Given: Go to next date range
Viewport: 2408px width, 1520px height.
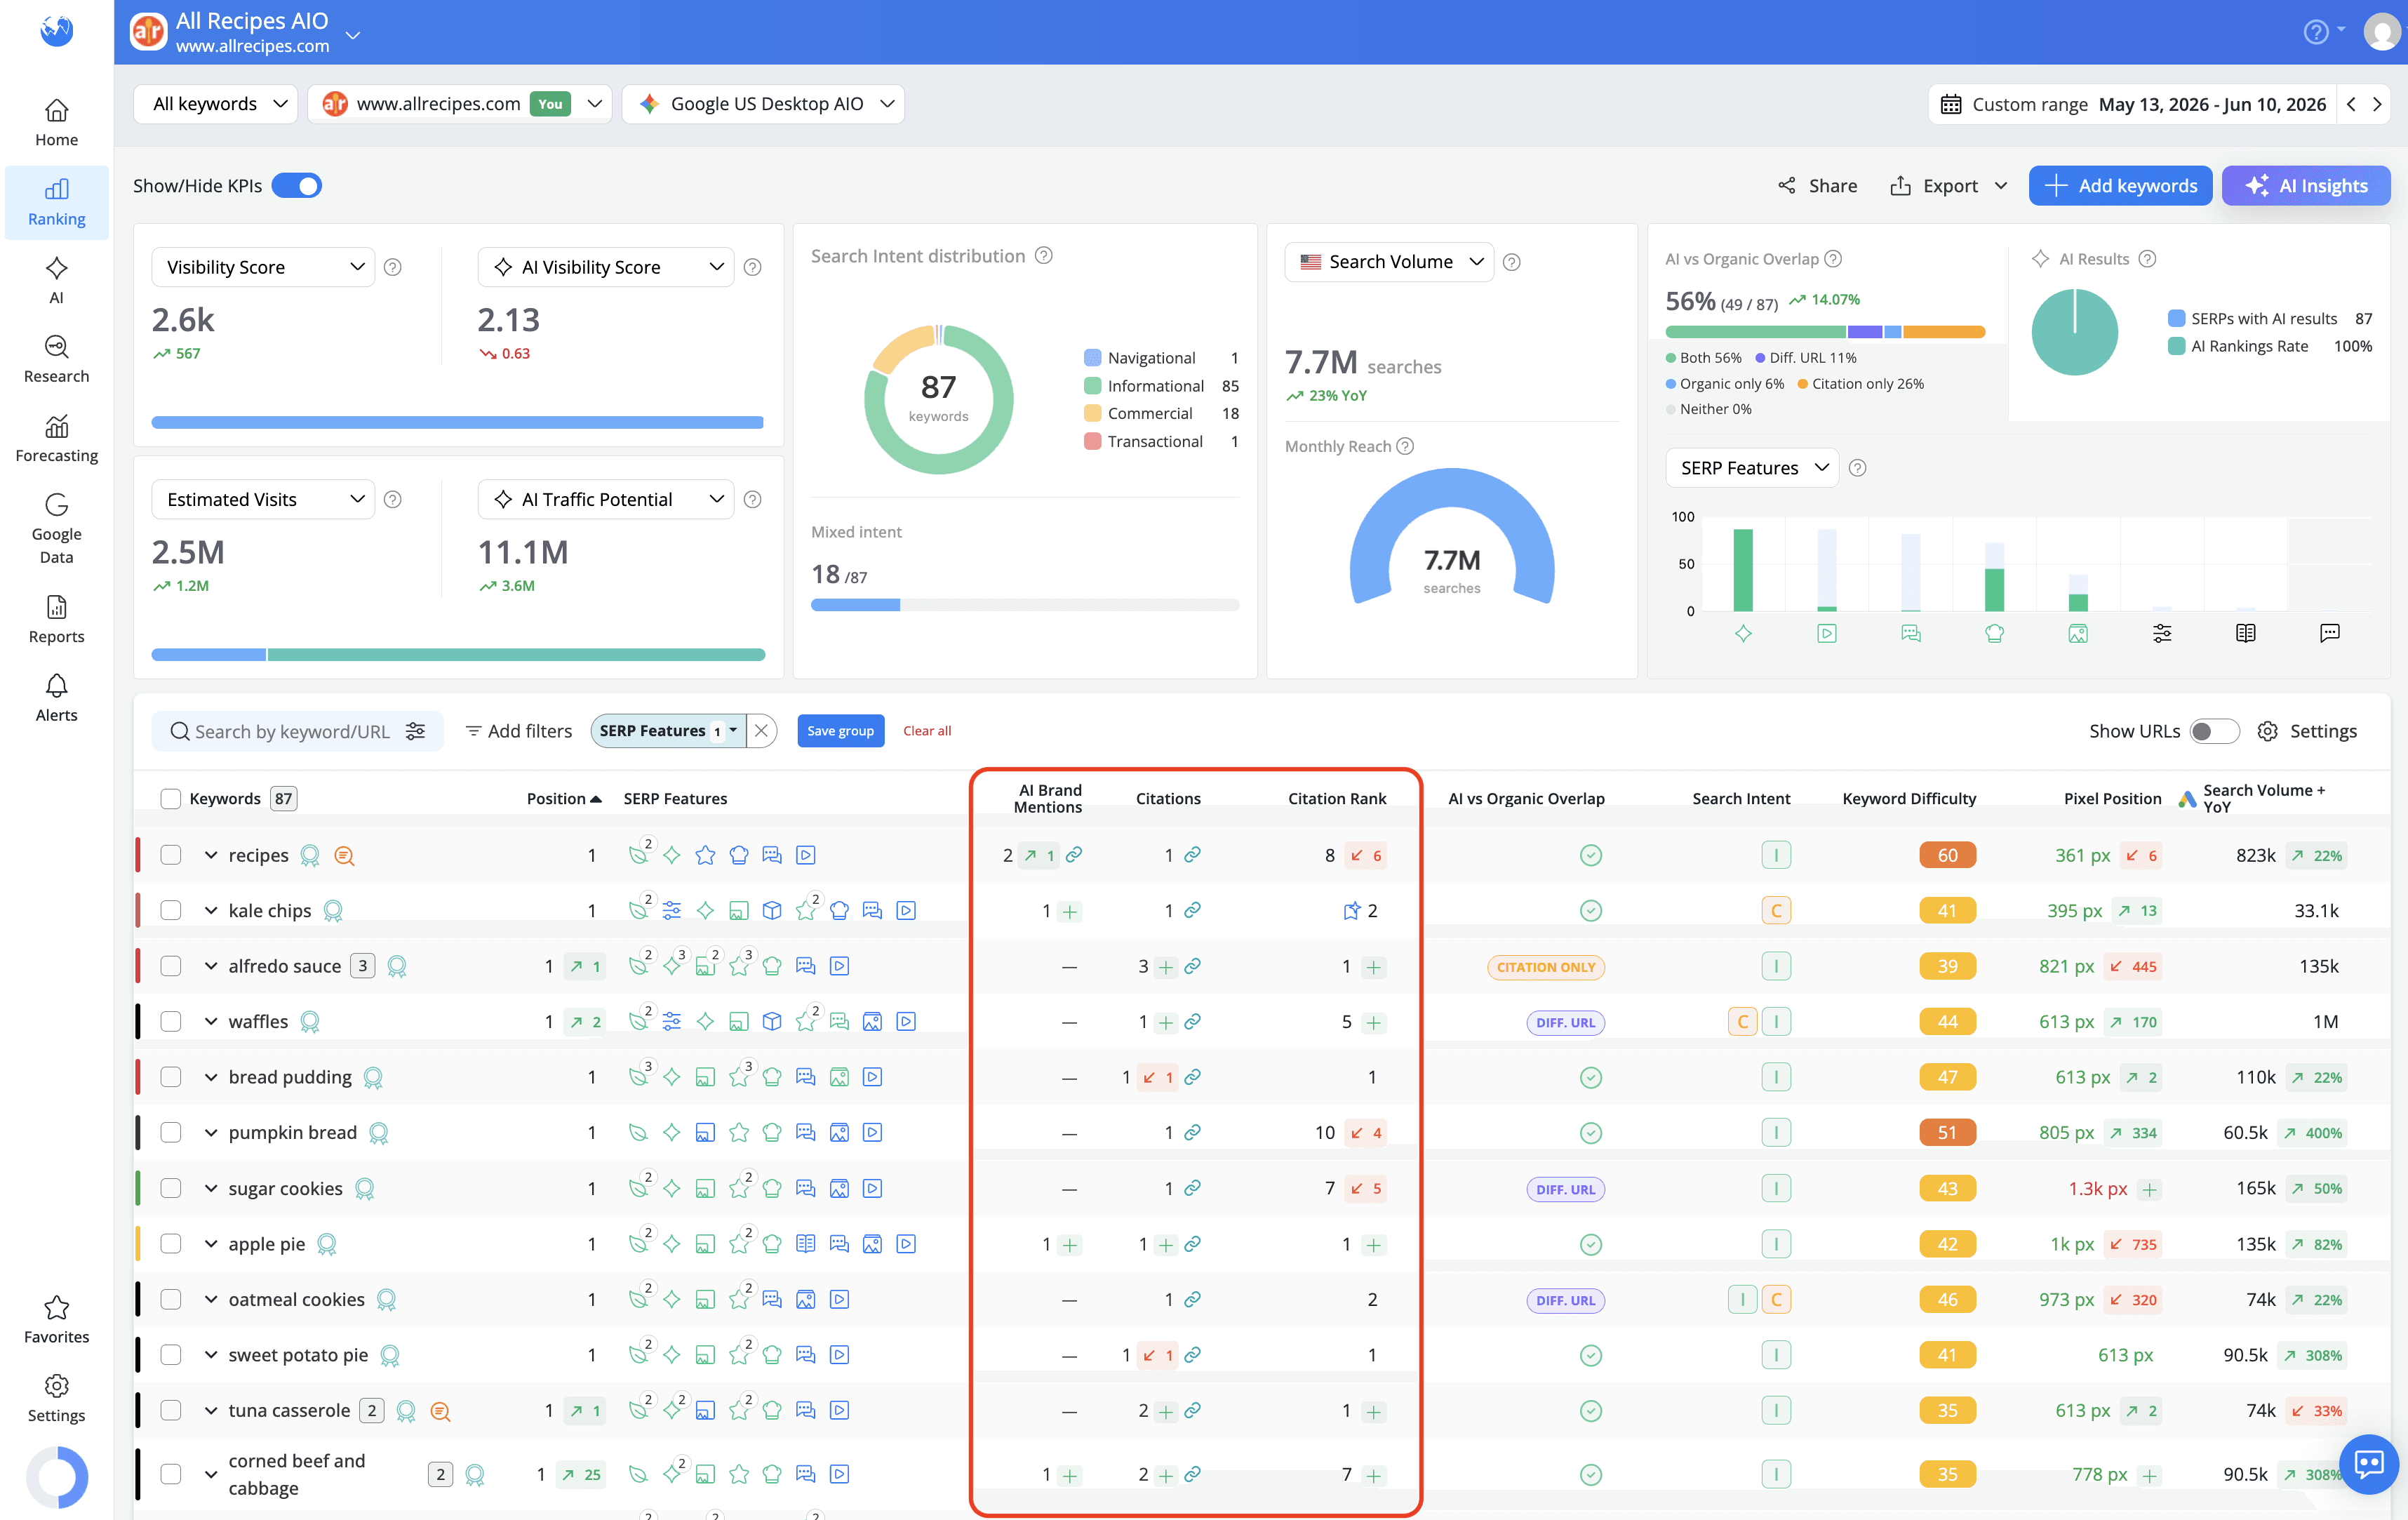Looking at the screenshot, I should point(2377,104).
